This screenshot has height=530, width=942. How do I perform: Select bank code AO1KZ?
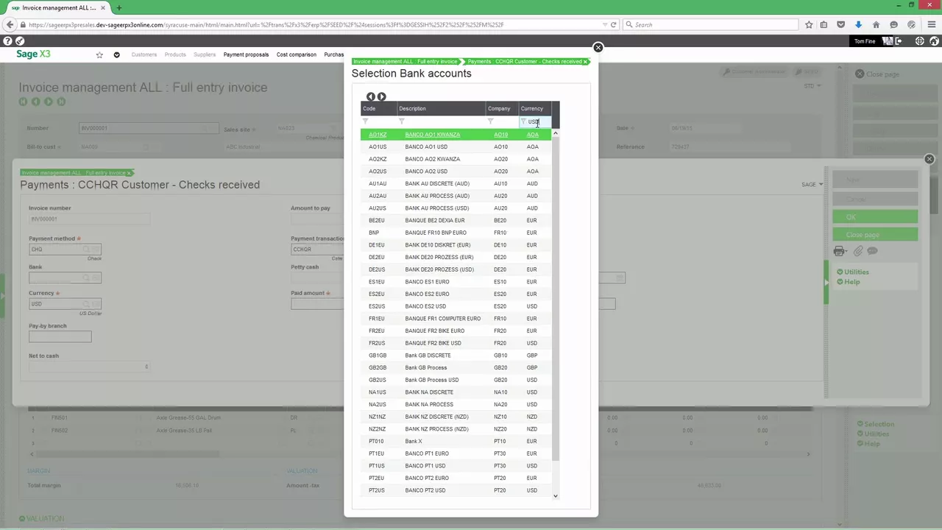coord(378,135)
